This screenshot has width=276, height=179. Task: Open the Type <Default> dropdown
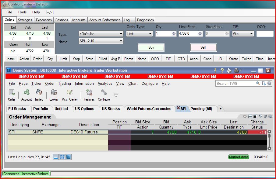pyautogui.click(x=101, y=33)
